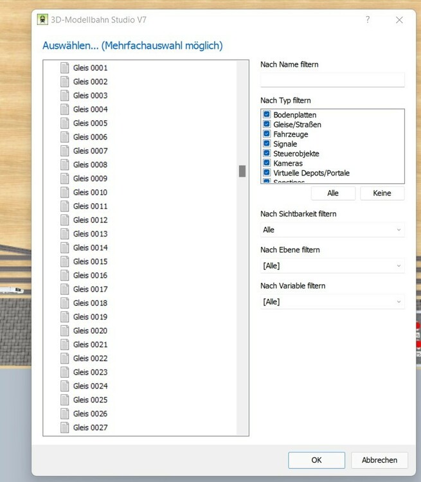This screenshot has height=482, width=421.
Task: Disable the Kameras type filter
Action: pyautogui.click(x=267, y=163)
